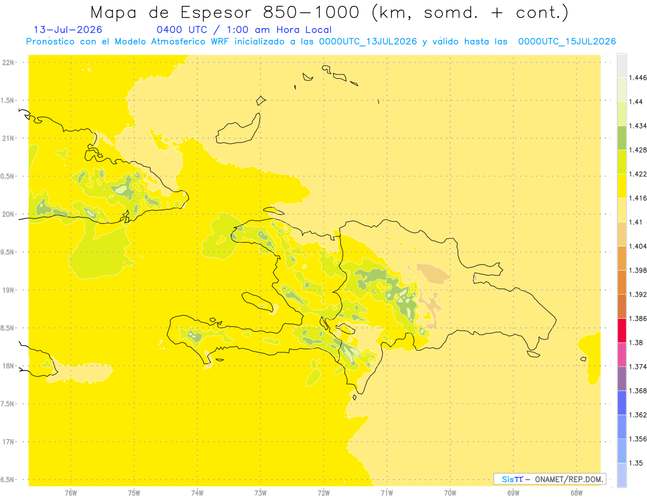
Task: Click the '1.398' color scale value
Action: click(x=638, y=270)
